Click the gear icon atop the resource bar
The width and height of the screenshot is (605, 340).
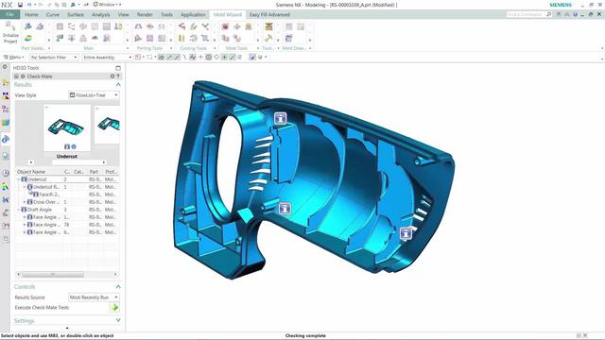tap(5, 67)
